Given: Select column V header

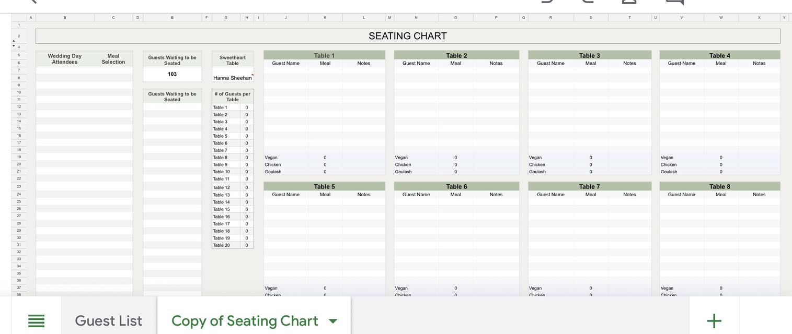Looking at the screenshot, I should pos(682,18).
